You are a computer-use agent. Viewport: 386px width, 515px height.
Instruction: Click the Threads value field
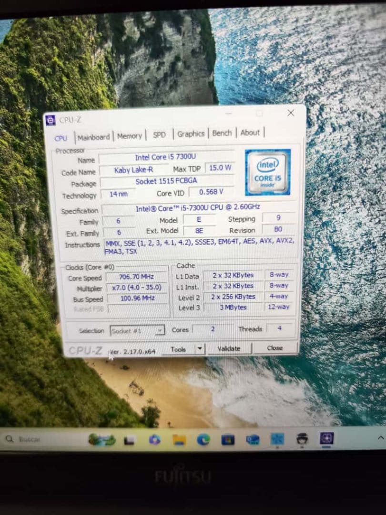pos(280,328)
